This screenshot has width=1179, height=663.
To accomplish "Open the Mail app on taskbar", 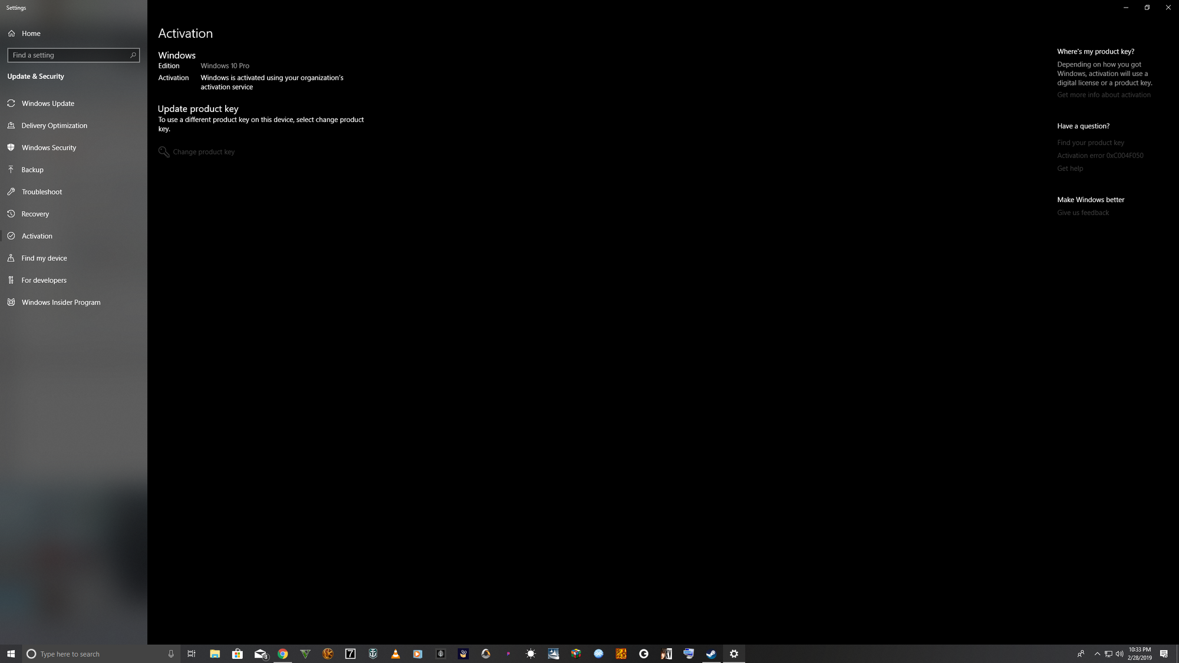I will (261, 654).
